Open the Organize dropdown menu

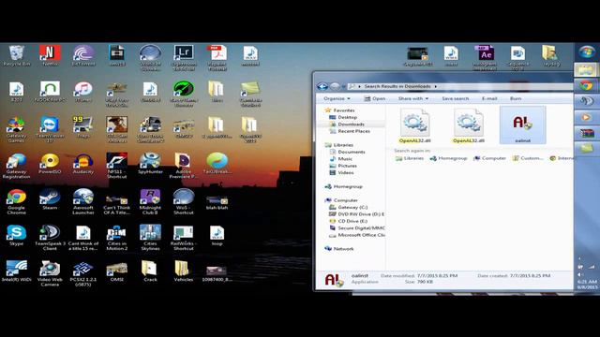point(337,98)
